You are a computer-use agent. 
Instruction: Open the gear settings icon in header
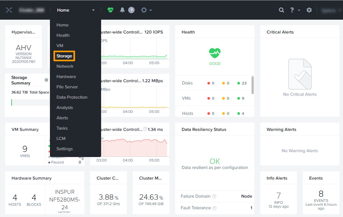(x=309, y=10)
